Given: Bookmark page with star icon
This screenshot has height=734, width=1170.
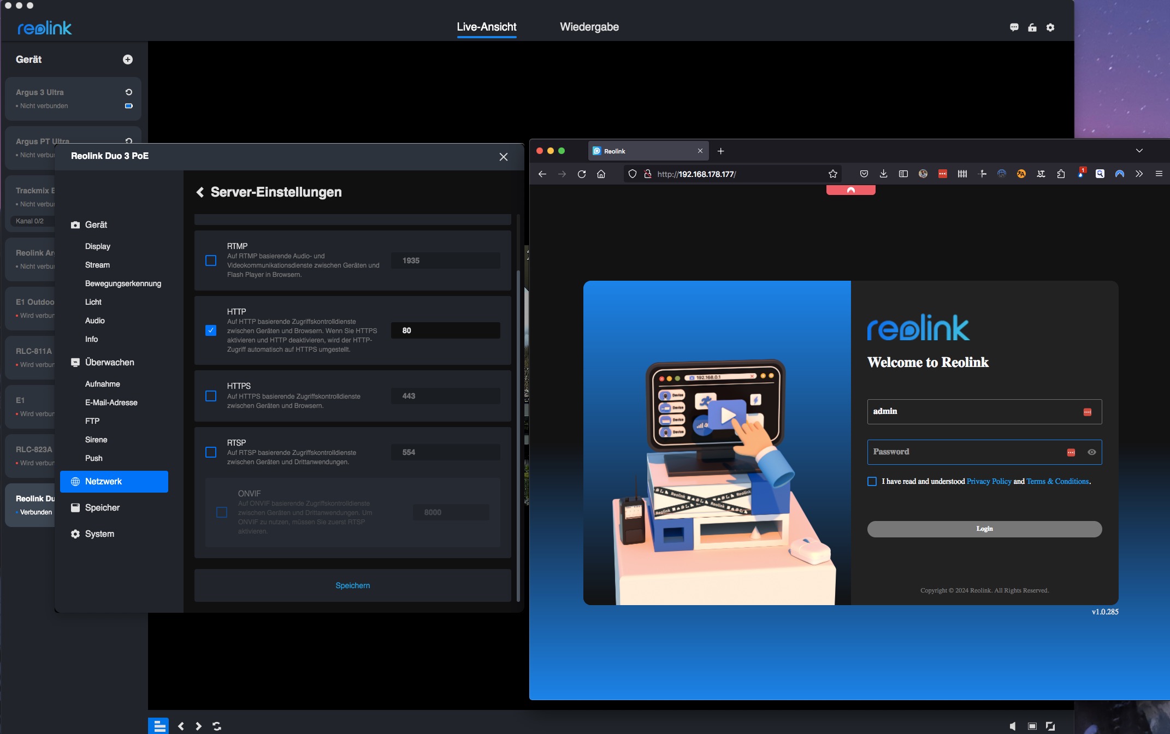Looking at the screenshot, I should point(832,174).
